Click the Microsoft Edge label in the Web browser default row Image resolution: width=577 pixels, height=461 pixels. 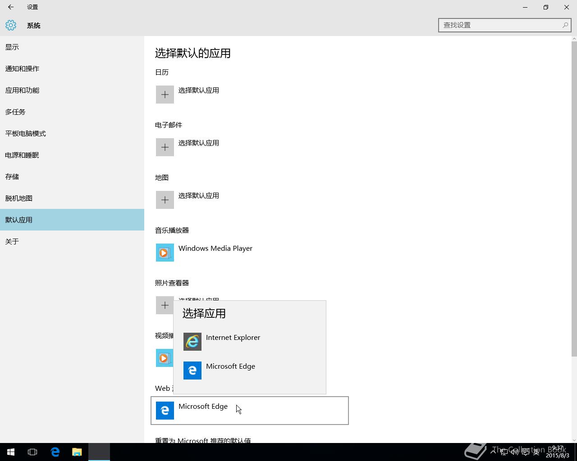203,406
